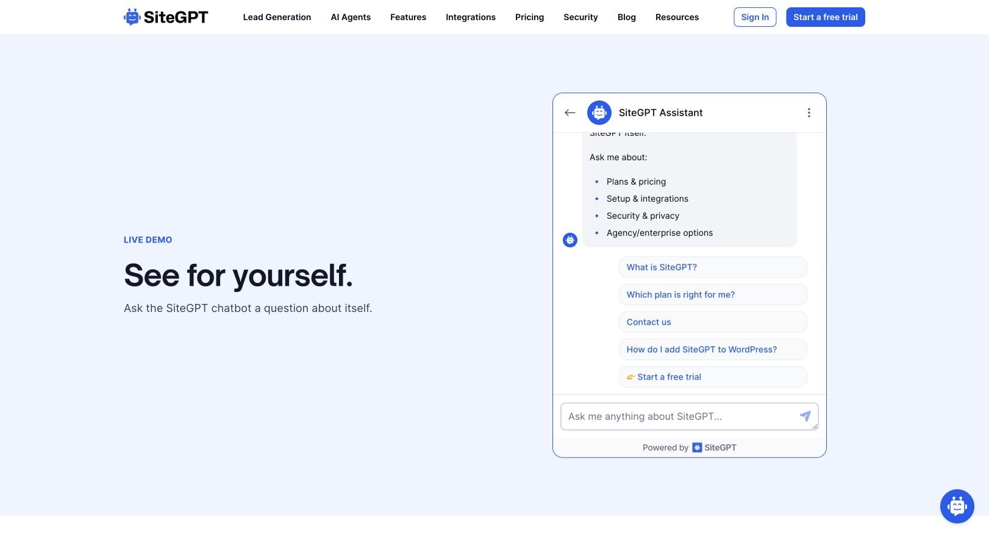The width and height of the screenshot is (989, 538).
Task: Ask 'How do I add SiteGPT to WordPress?'
Action: (713, 350)
